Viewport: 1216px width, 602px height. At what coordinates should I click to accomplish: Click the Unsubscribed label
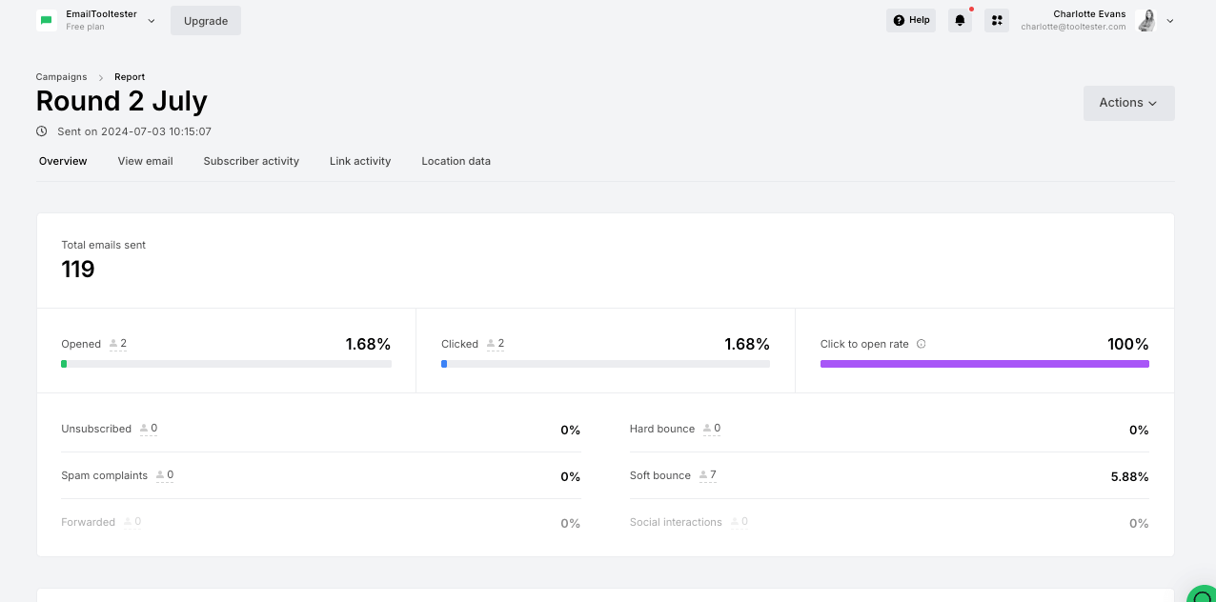pos(96,429)
